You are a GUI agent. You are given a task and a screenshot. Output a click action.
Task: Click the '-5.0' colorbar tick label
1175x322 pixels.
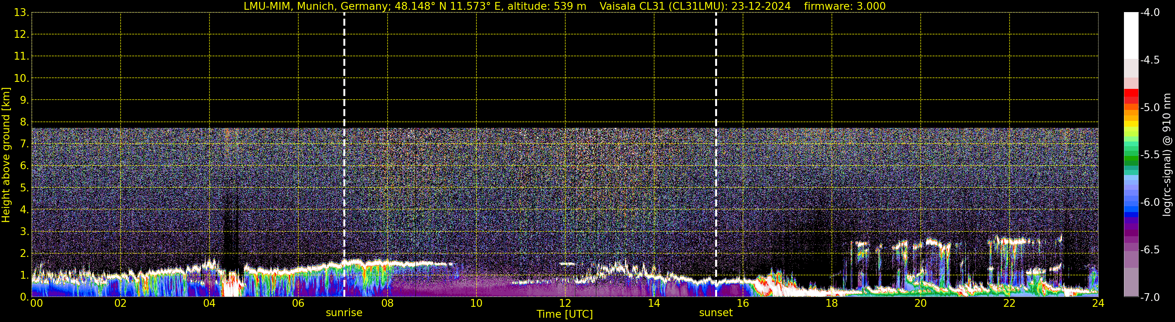(x=1149, y=108)
